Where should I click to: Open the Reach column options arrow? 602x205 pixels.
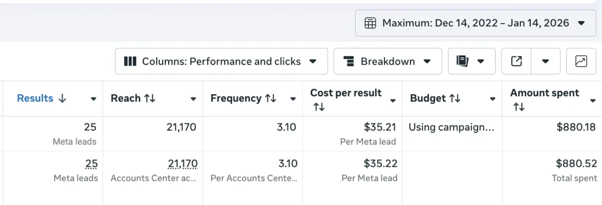pyautogui.click(x=193, y=99)
